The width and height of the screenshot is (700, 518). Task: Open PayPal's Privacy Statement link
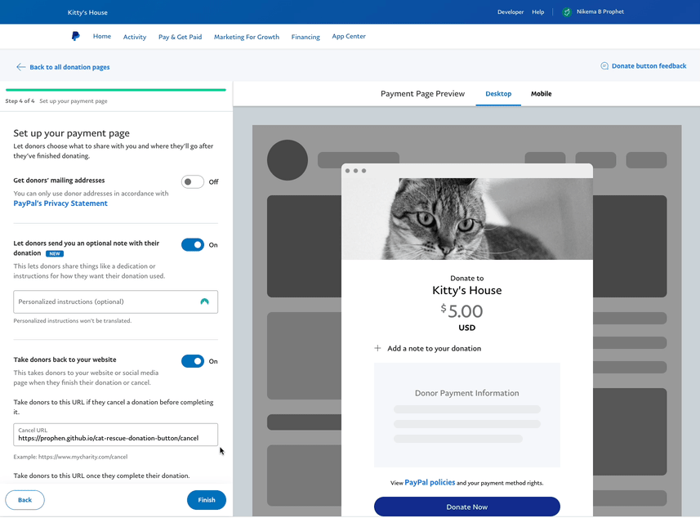(60, 203)
